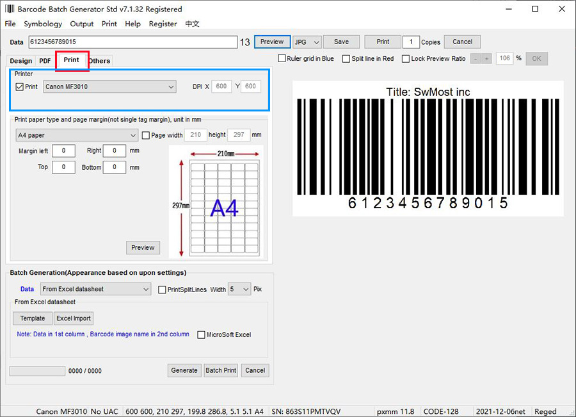Click the Margin left field
This screenshot has height=417, width=576.
pos(63,151)
